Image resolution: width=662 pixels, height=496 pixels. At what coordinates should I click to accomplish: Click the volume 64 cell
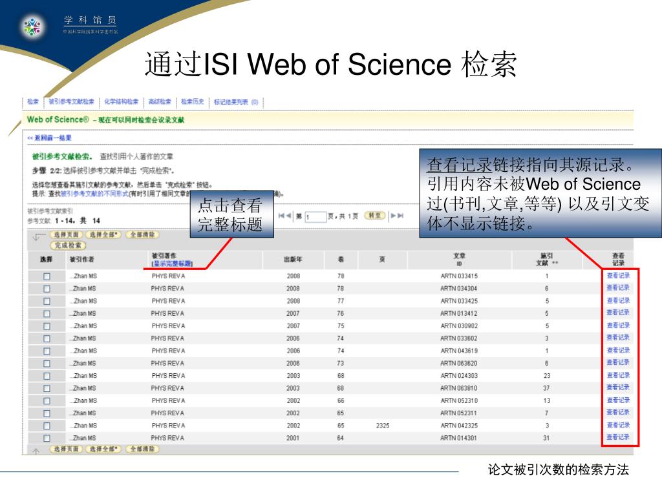[340, 439]
